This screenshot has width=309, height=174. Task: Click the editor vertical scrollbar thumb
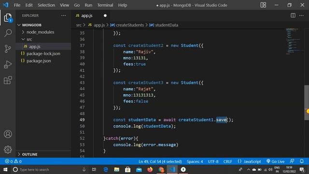tap(307, 102)
